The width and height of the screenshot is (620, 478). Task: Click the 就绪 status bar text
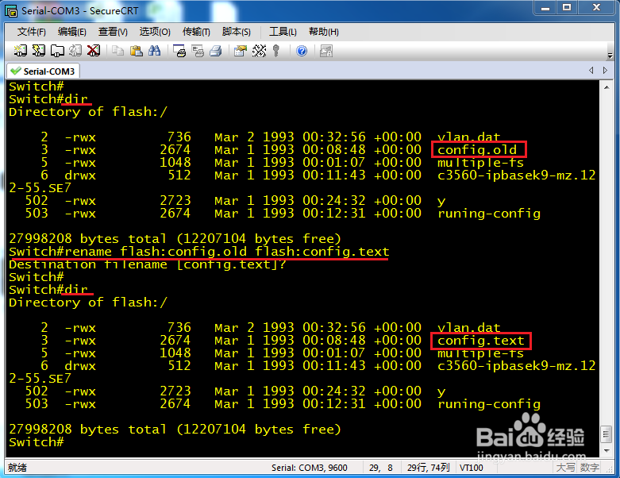coord(17,468)
